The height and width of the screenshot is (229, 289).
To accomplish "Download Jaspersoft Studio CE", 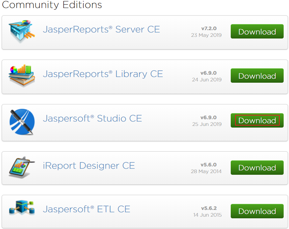I will point(257,120).
